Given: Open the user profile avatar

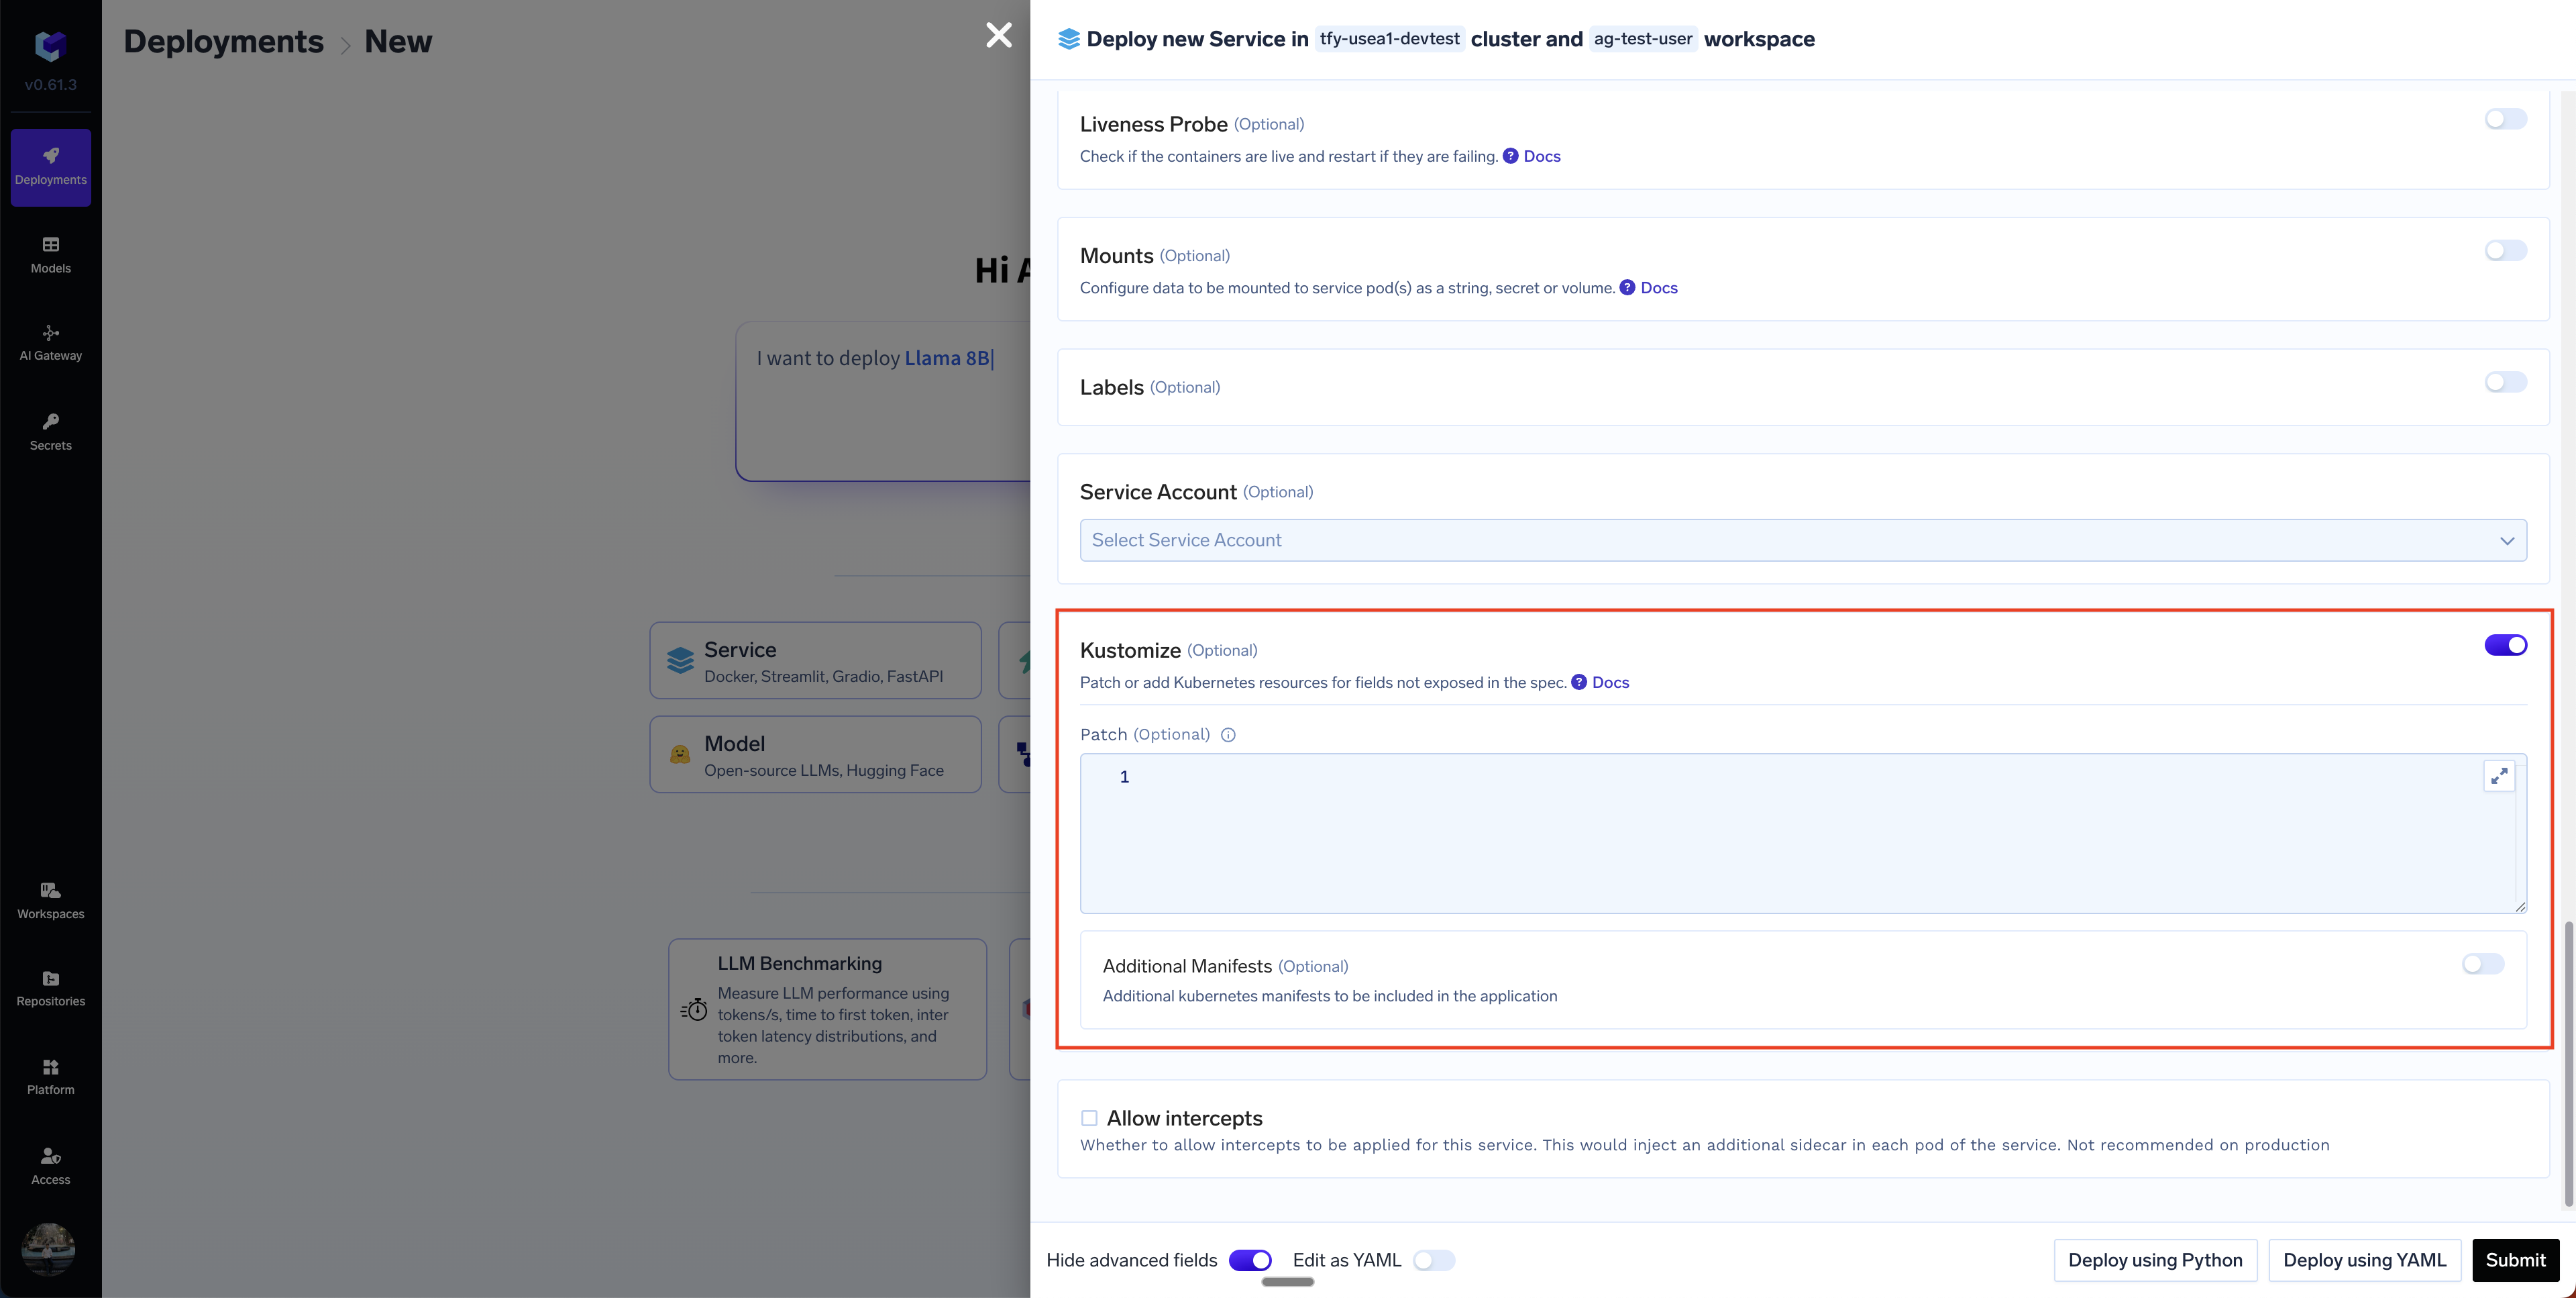Looking at the screenshot, I should click(48, 1248).
